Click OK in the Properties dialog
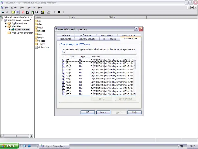The image size is (198, 149). coord(88,112)
